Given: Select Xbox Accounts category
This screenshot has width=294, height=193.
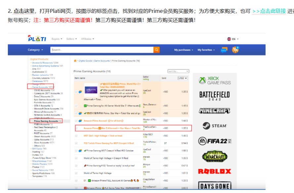Looking at the screenshot, I should point(41,143).
